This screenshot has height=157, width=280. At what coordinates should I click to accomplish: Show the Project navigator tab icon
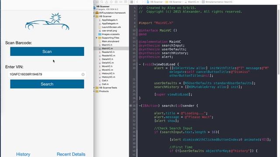[97, 2]
